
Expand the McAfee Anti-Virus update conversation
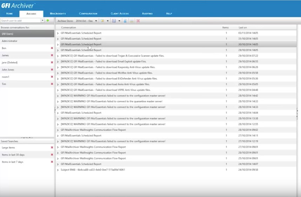click(58, 73)
